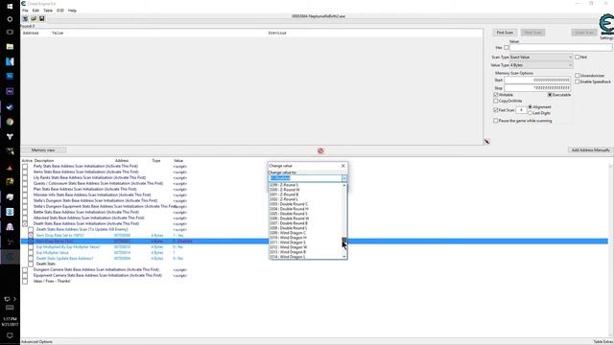Open the File menu
Screen dimensions: 614x345
(x=25, y=11)
